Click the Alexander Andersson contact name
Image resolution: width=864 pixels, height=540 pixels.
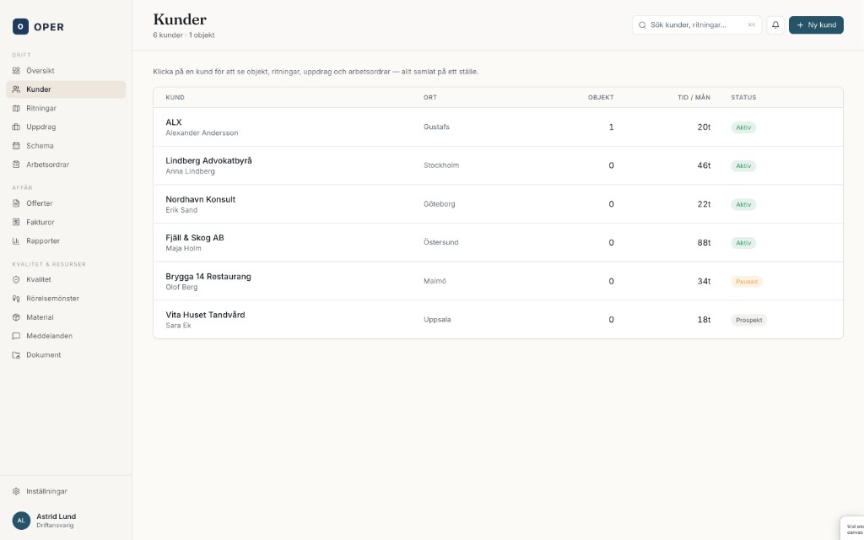202,133
